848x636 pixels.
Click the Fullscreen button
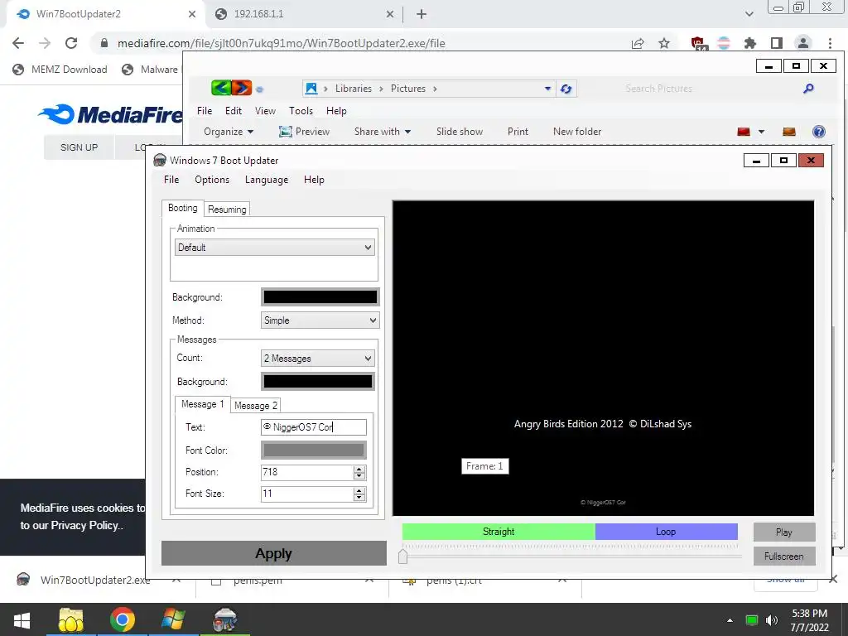(x=784, y=556)
